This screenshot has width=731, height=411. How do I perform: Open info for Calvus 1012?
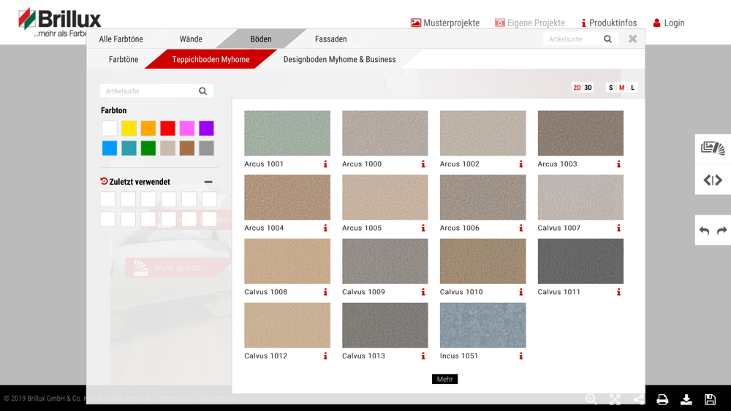coord(325,356)
